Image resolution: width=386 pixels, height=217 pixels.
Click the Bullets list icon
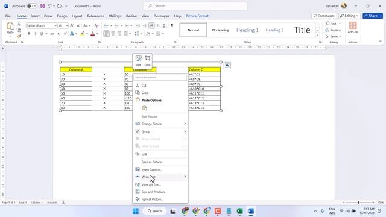(x=106, y=25)
